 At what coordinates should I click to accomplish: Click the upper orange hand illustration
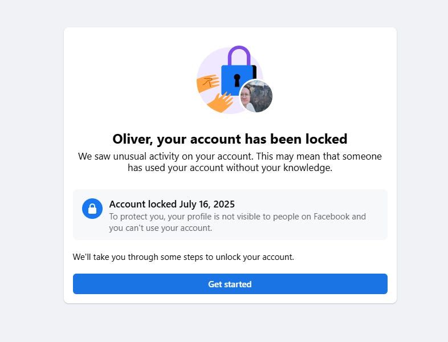tap(208, 83)
